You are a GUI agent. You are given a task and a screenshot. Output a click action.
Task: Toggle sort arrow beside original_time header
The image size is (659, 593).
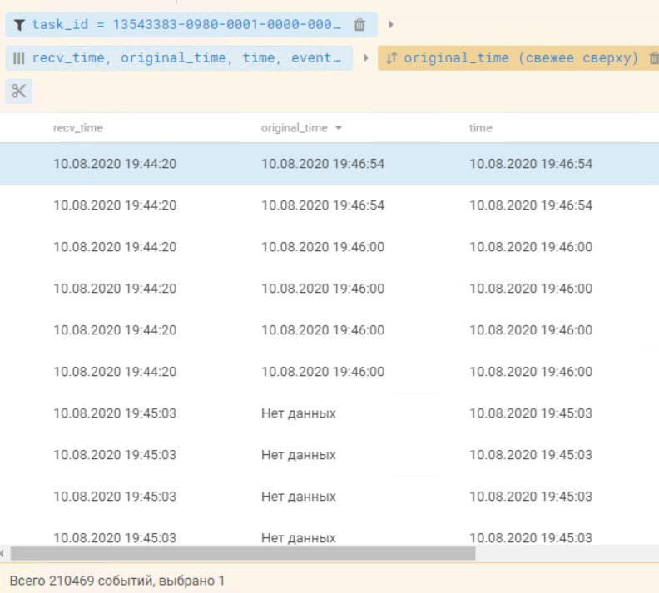pos(339,128)
